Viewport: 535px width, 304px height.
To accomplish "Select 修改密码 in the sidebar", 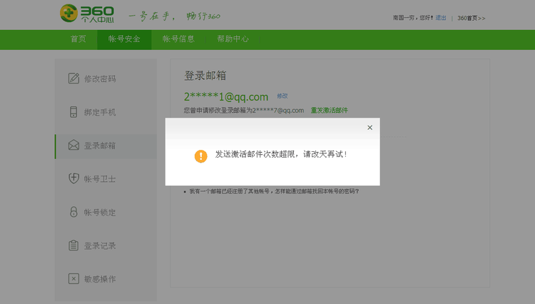I will (x=106, y=78).
